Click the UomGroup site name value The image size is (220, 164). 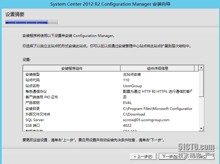coord(132,86)
